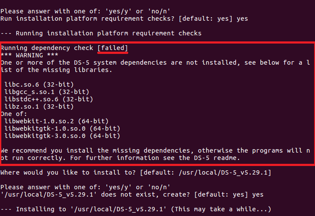This screenshot has height=216, width=315.
Task: Click the "One of:" text line
Action: 13,114
